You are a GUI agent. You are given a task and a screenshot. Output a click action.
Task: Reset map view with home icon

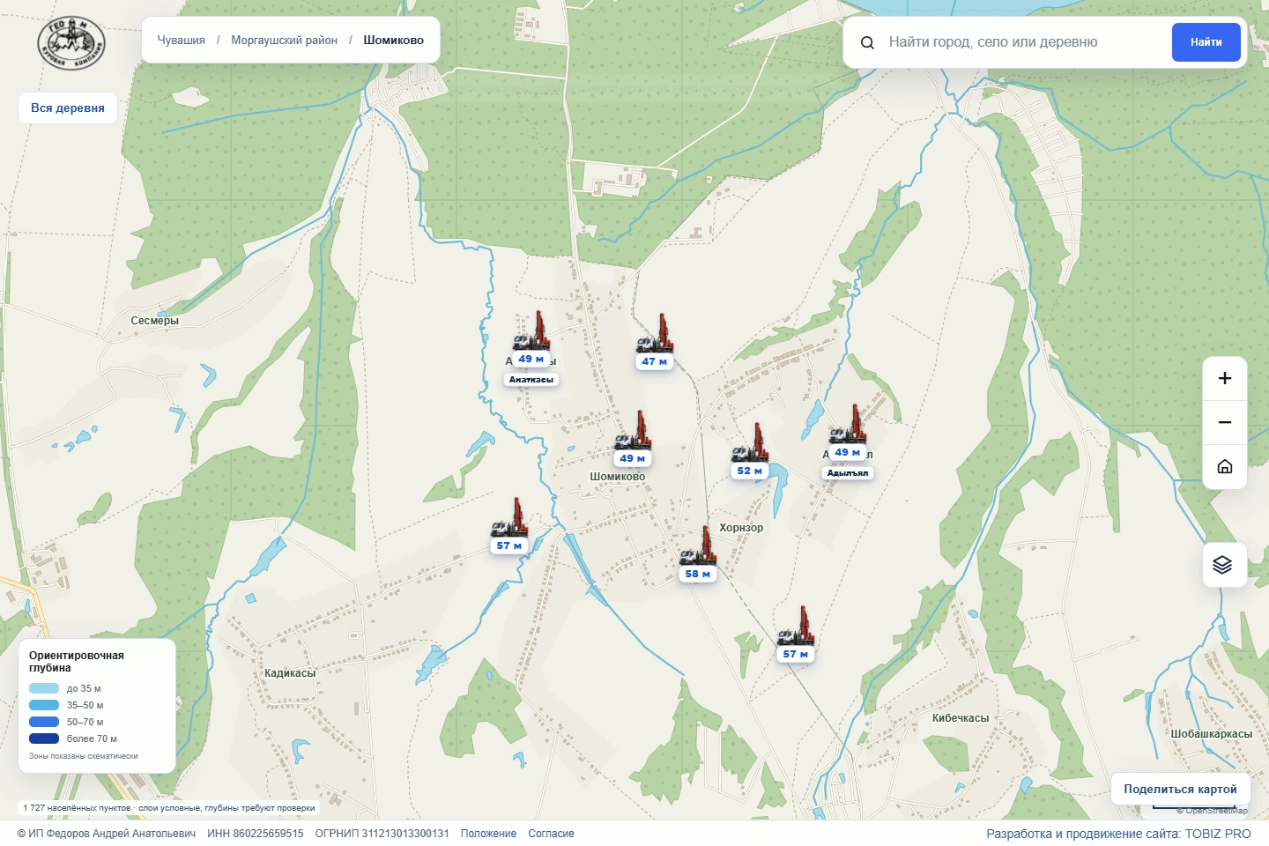tap(1225, 467)
